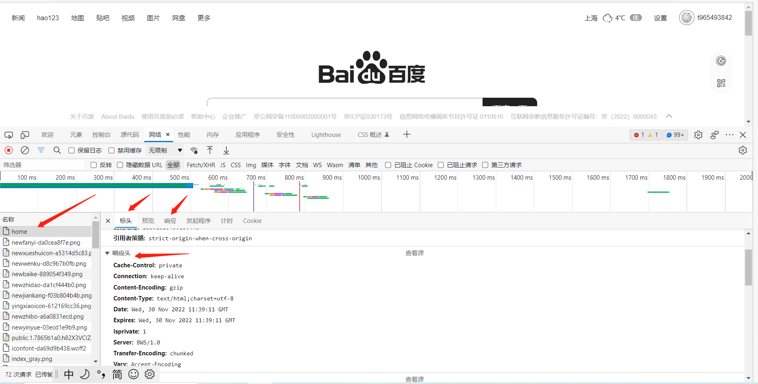758x384 pixels.
Task: Stop recording network log
Action: click(x=8, y=150)
